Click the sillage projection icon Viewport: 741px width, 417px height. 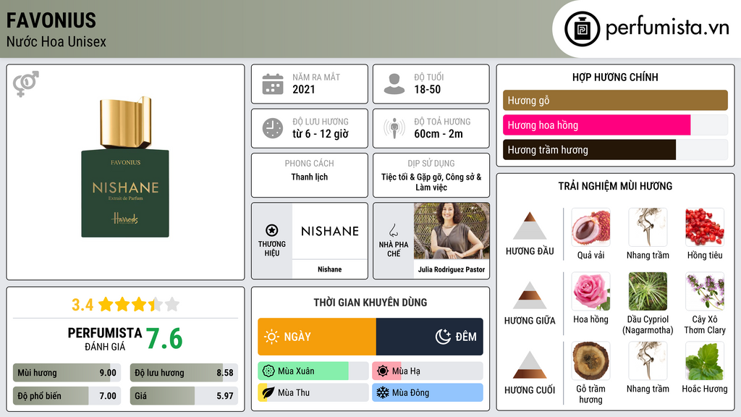click(394, 128)
